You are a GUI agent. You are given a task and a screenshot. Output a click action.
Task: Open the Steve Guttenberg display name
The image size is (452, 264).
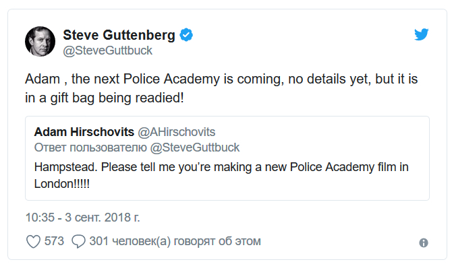(119, 35)
